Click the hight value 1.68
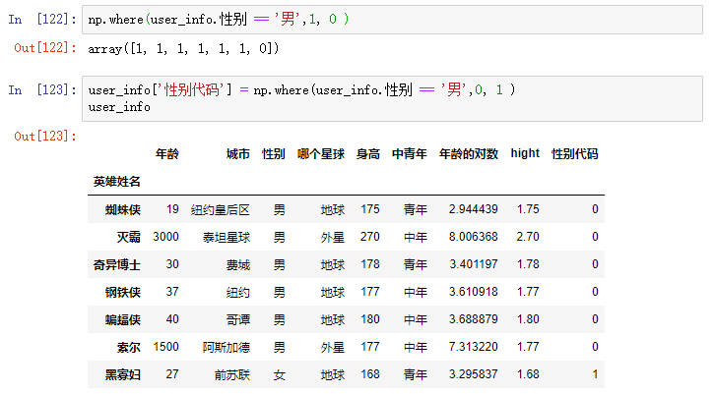The image size is (713, 394). [528, 374]
